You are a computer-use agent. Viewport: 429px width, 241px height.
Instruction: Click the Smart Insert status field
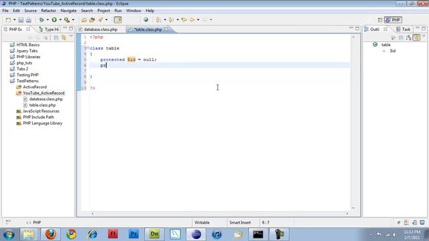pyautogui.click(x=240, y=223)
